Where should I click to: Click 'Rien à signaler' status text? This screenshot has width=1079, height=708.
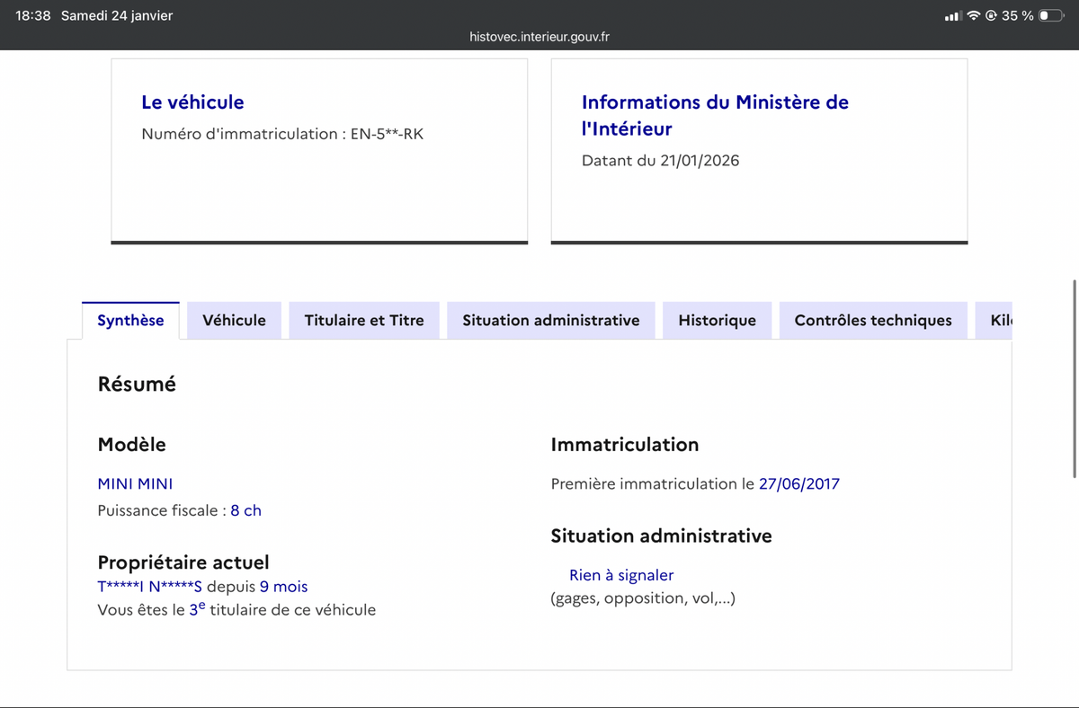pos(620,575)
